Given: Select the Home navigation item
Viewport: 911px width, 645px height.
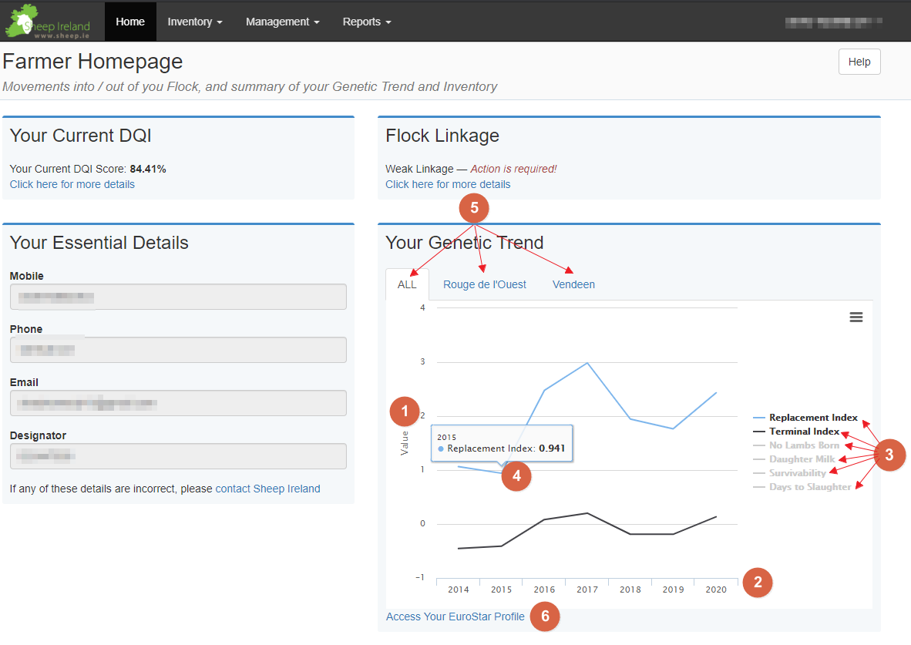Looking at the screenshot, I should (130, 22).
